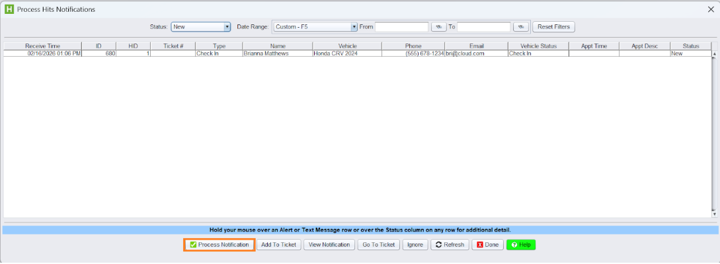
Task: Open the From date picker icon
Action: click(438, 27)
